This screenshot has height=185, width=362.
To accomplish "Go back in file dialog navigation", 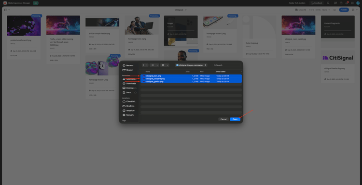I will pos(143,65).
